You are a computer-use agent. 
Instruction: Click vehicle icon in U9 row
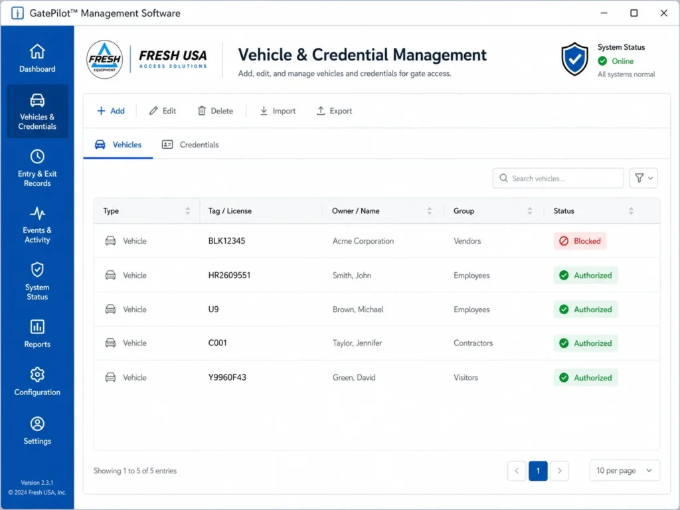point(111,309)
